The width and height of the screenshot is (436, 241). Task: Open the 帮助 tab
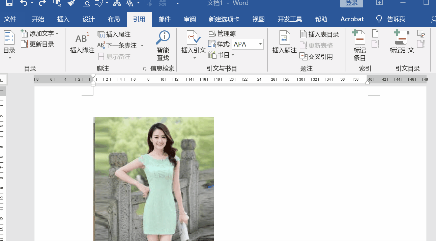(x=321, y=19)
